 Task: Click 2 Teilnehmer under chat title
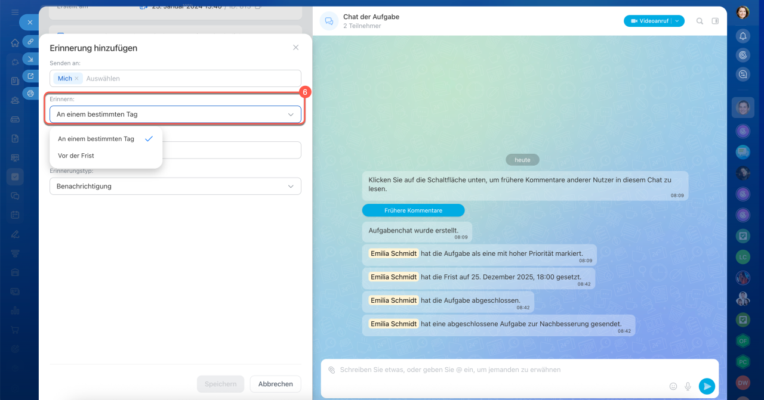362,26
